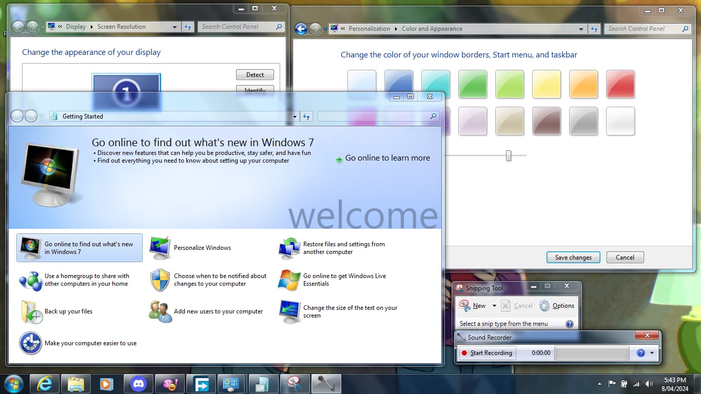Click the network signal tray icon
This screenshot has height=394, width=701.
click(636, 384)
